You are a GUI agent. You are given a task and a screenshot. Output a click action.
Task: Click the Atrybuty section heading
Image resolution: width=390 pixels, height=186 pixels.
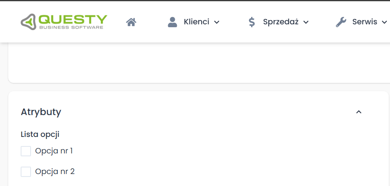[x=41, y=112]
